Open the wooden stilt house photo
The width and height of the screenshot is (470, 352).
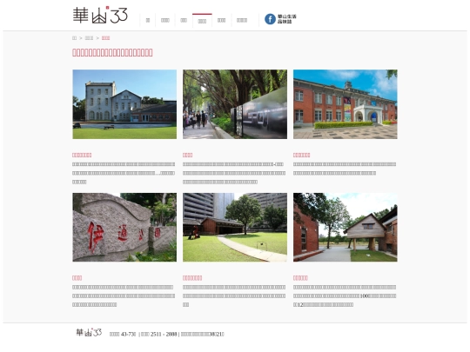pos(346,227)
